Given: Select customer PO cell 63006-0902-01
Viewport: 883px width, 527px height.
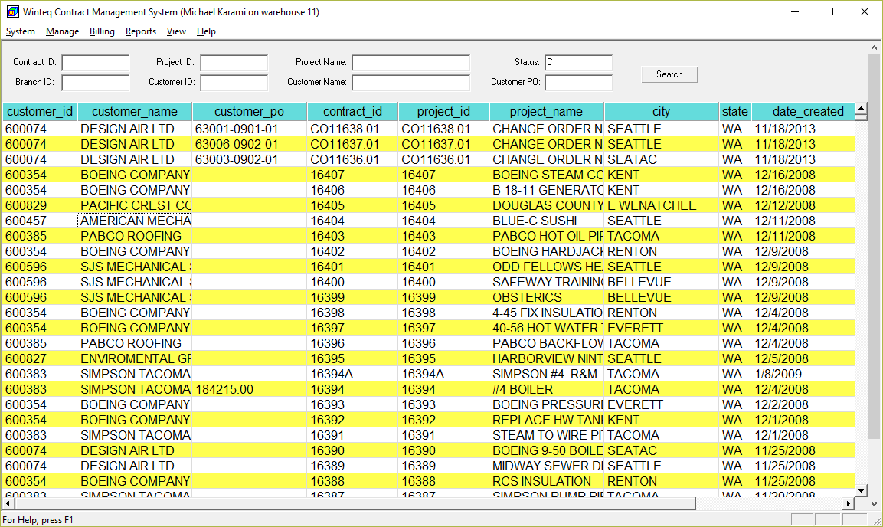Looking at the screenshot, I should [x=250, y=144].
